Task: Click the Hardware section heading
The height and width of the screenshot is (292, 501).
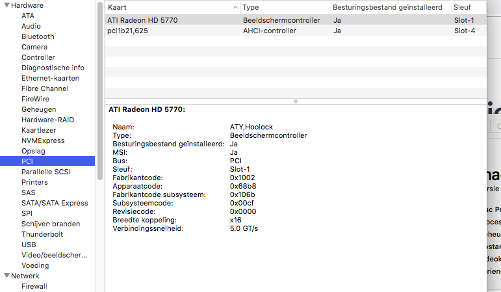Action: coord(27,5)
